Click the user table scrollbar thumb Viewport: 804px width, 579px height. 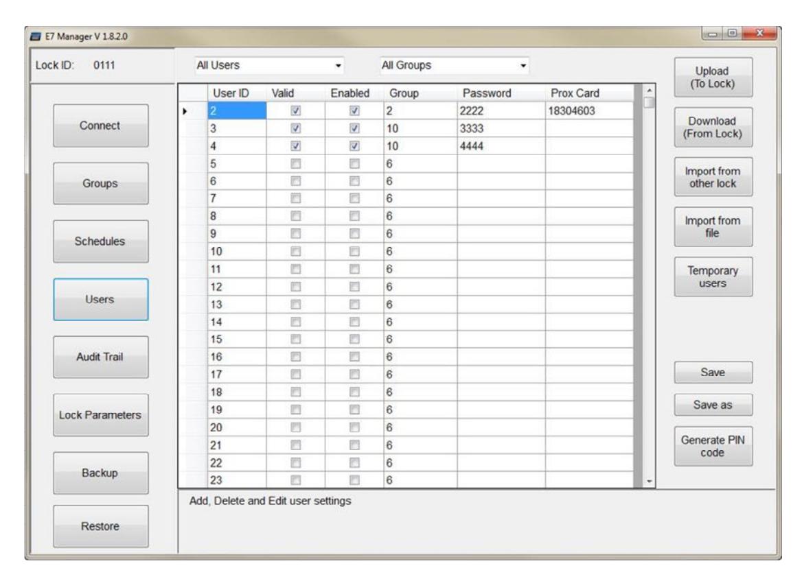(649, 102)
